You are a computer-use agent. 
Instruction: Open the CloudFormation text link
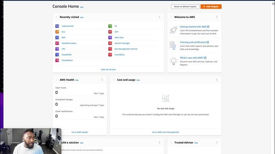(x=69, y=43)
